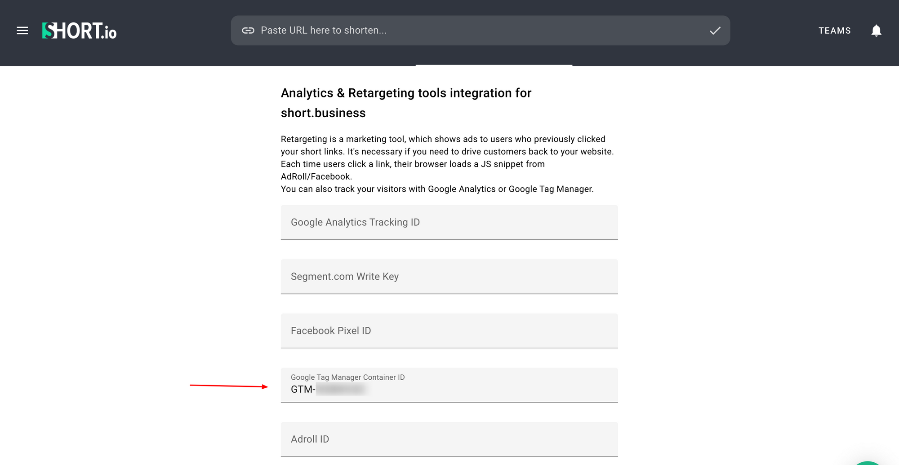Focus the Paste URL here field
This screenshot has height=465, width=899.
click(476, 31)
